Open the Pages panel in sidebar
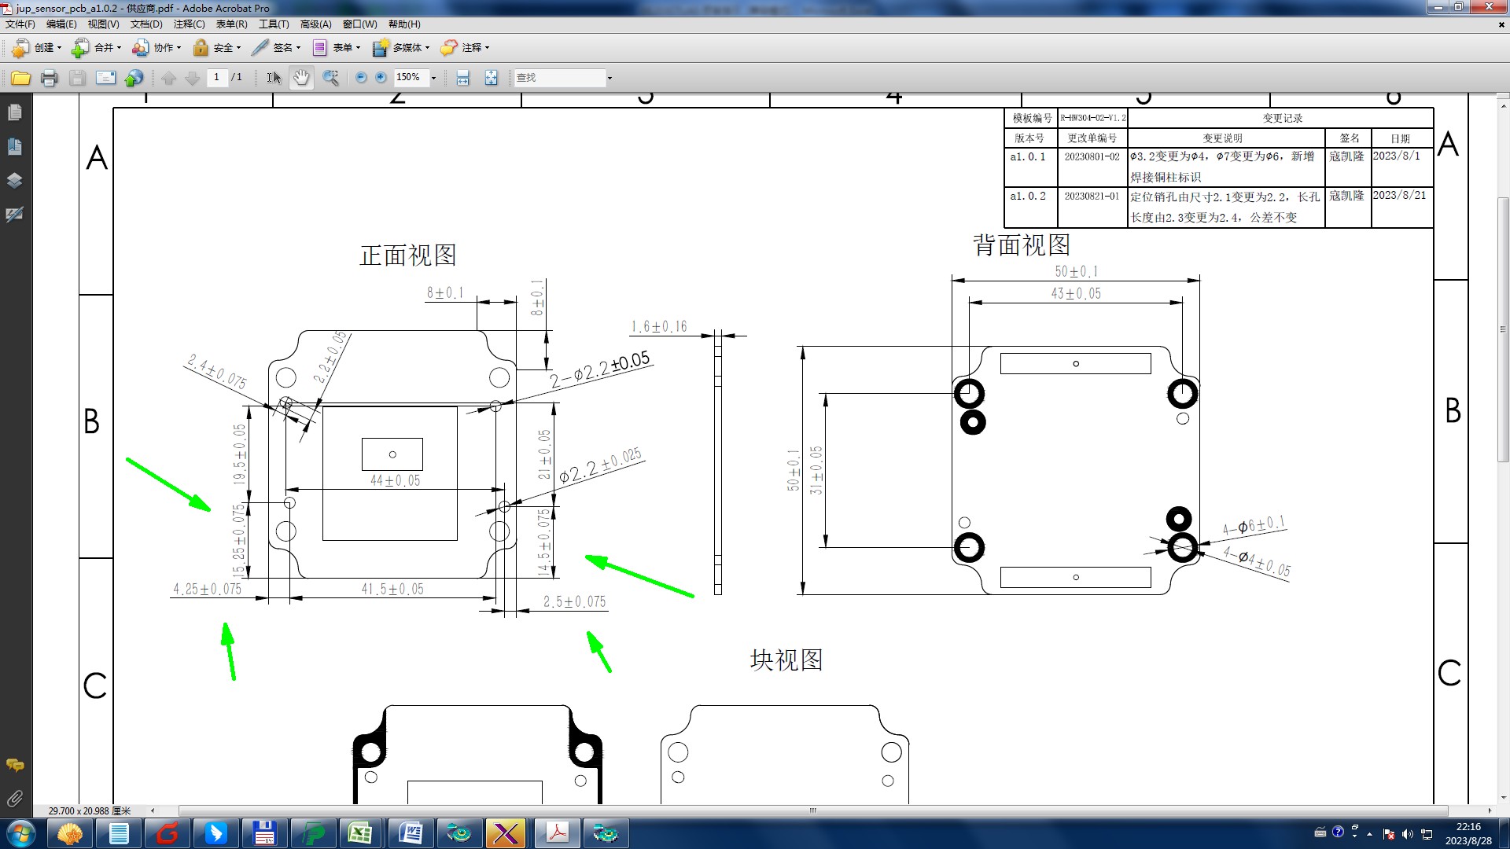This screenshot has width=1510, height=849. (x=14, y=112)
